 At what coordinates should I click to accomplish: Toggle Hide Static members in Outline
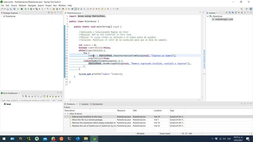pyautogui.click(x=236, y=13)
